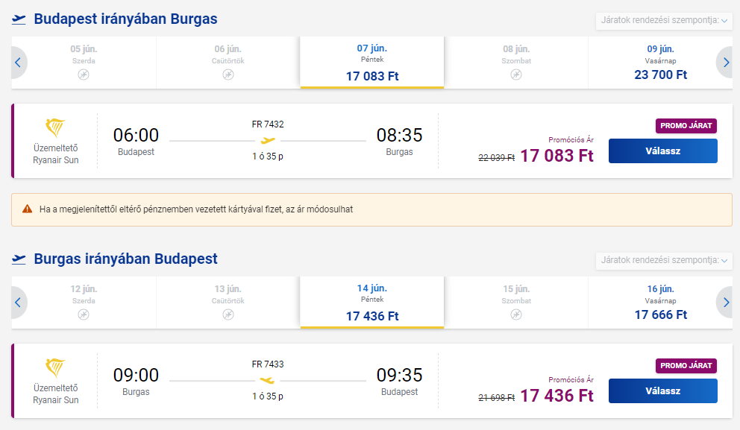Click the outbound next dates arrow
740x430 pixels.
724,63
